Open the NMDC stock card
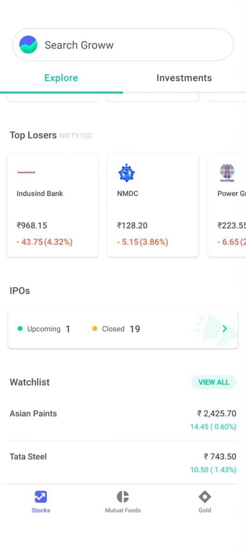The image size is (246, 547). coord(153,206)
